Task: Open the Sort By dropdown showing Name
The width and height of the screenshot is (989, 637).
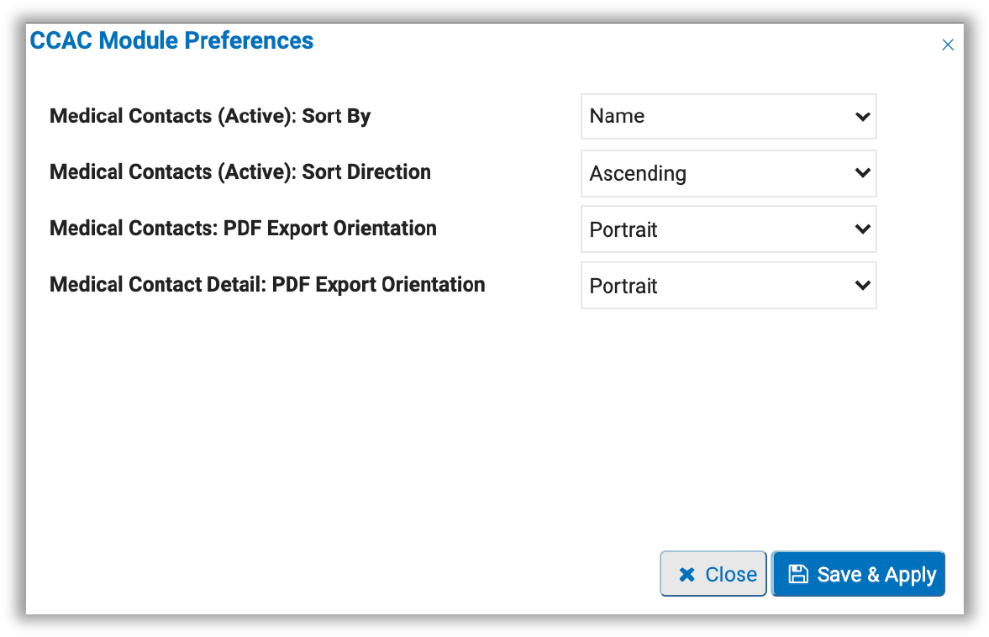Action: [x=728, y=116]
